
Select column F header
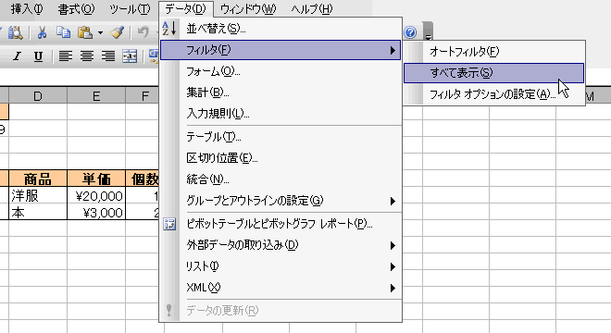[x=143, y=95]
